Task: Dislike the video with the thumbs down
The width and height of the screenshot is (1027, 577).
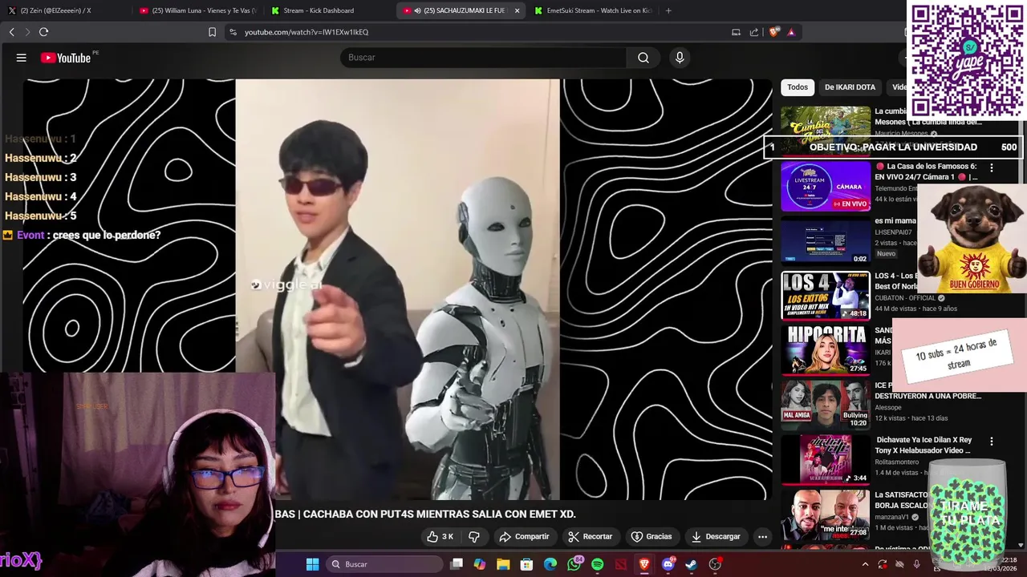Action: click(473, 536)
